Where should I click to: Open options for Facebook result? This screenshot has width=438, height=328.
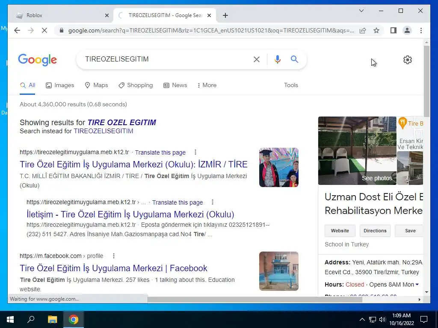coord(114,256)
